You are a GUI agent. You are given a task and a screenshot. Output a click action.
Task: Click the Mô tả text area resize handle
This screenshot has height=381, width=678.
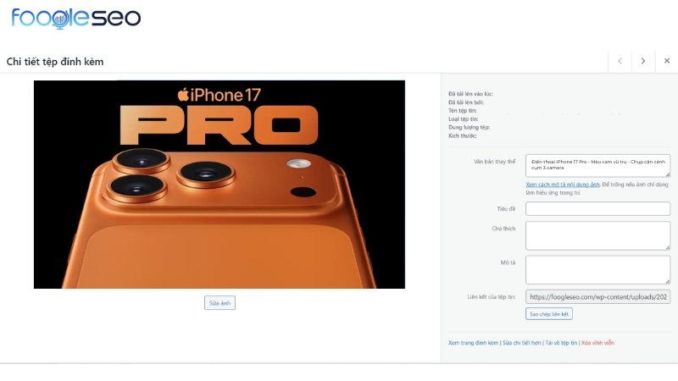(668, 282)
